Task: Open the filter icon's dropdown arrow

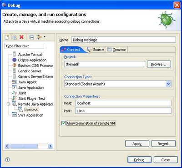Action: [x=44, y=37]
